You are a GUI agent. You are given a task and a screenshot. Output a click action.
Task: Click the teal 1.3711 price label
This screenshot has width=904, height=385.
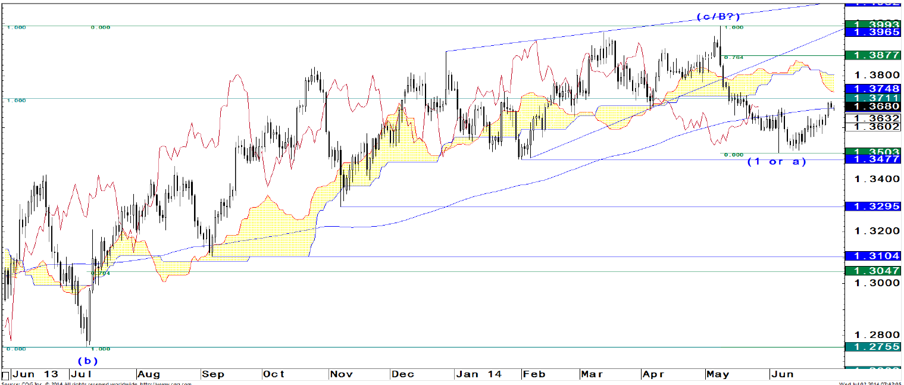873,98
